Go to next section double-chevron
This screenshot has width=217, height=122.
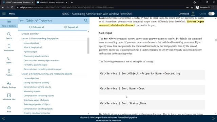pos(213,119)
